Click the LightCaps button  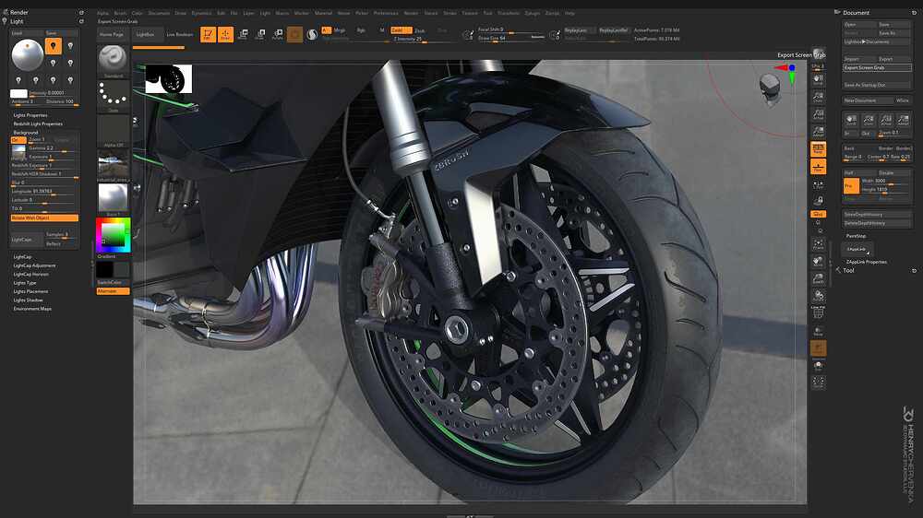click(x=27, y=240)
